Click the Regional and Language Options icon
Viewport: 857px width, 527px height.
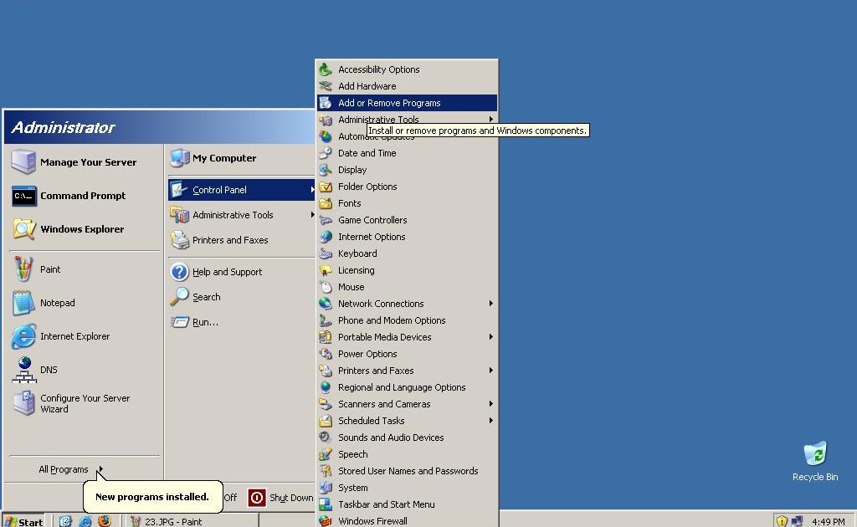[326, 387]
